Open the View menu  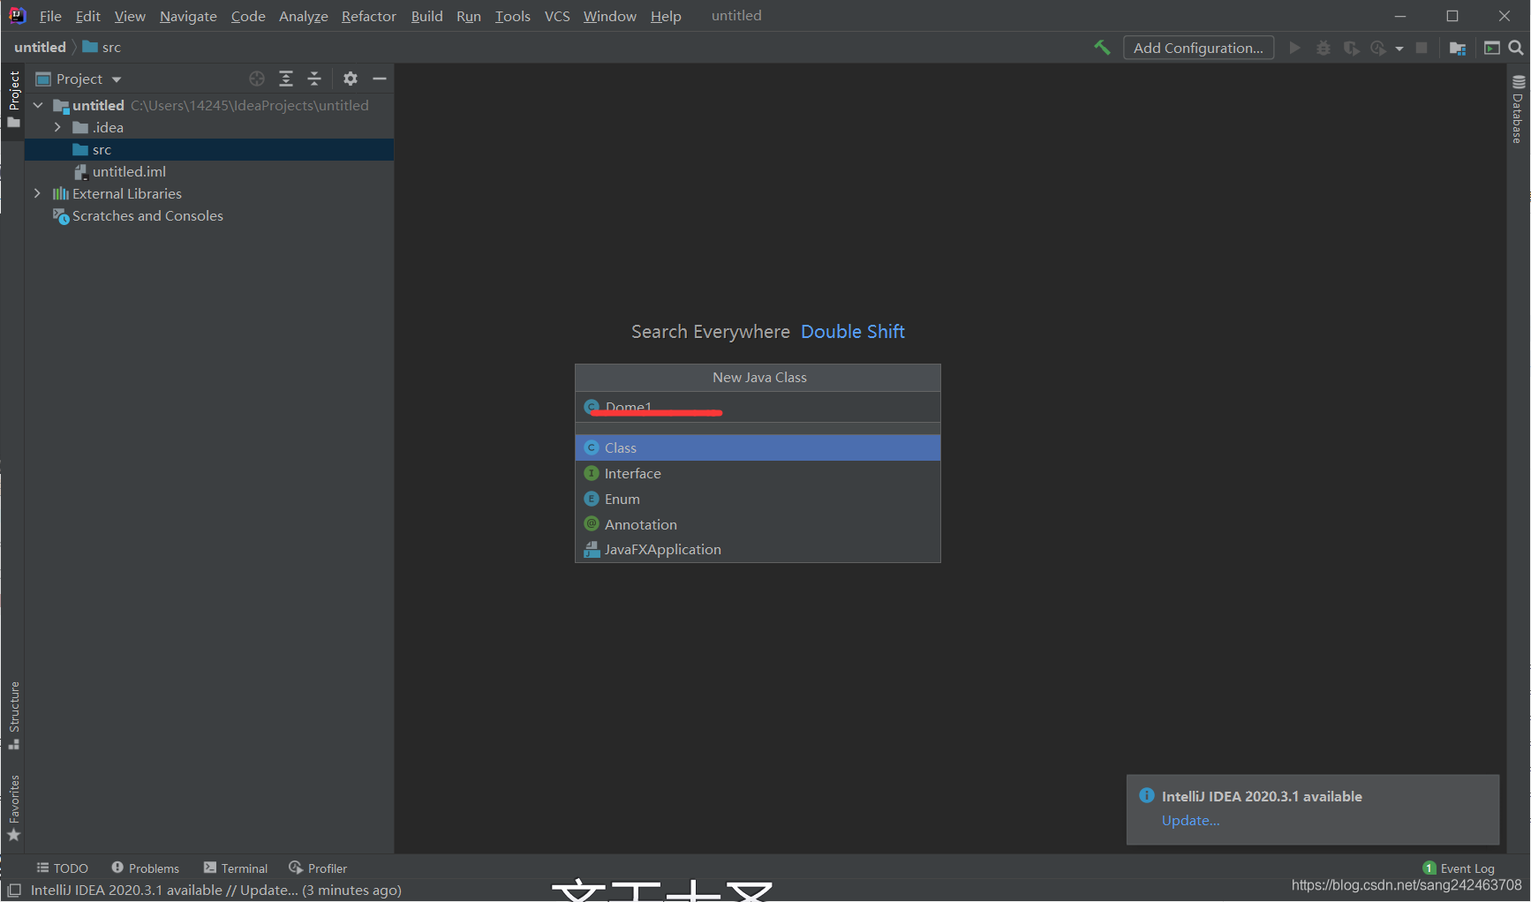pos(130,16)
